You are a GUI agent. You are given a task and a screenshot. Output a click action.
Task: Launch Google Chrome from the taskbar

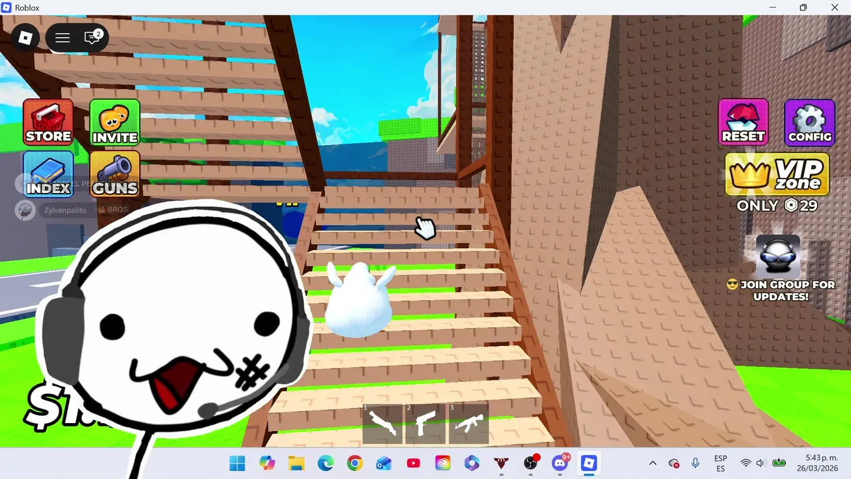[x=354, y=463]
